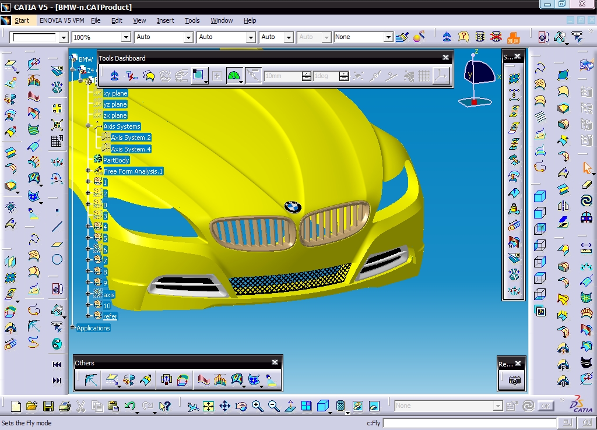Image resolution: width=597 pixels, height=430 pixels.
Task: Open the view mode dropdown arrow beside the cylinder icon
Action: coord(347,413)
